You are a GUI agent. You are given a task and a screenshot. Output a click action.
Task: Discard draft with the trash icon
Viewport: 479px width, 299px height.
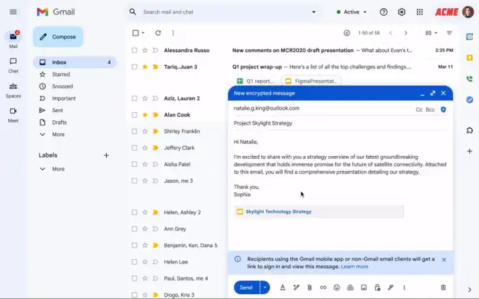(443, 287)
